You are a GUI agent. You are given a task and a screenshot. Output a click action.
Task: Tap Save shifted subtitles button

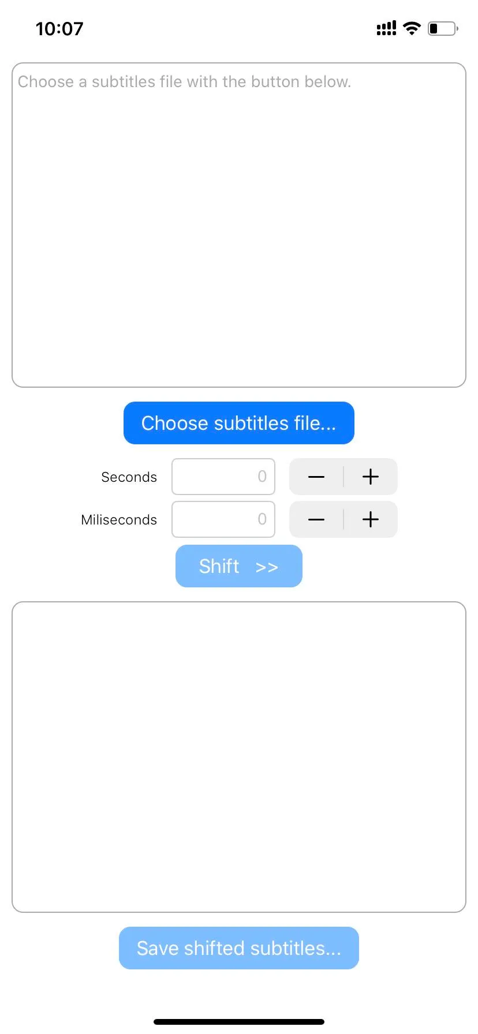pos(238,948)
